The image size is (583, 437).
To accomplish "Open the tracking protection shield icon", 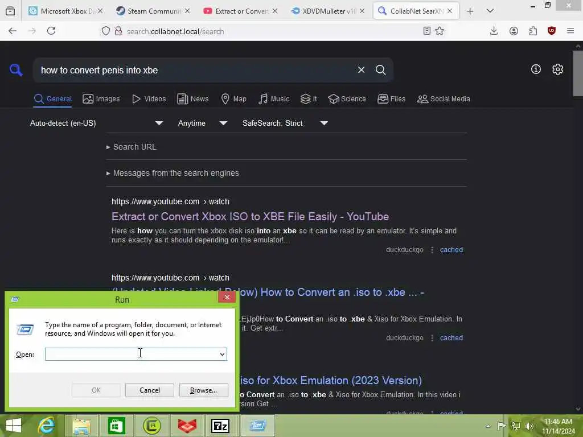I will 106,31.
